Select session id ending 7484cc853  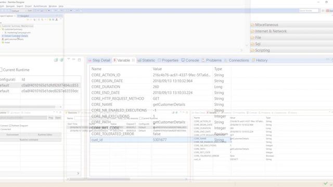pyautogui.click(x=50, y=85)
